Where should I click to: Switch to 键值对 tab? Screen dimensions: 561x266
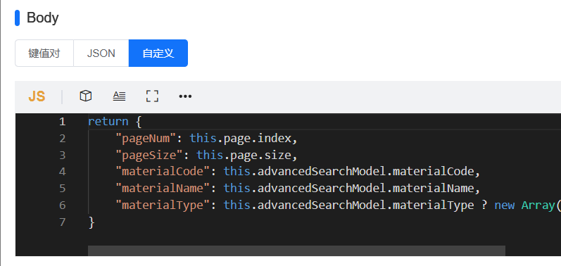[44, 53]
